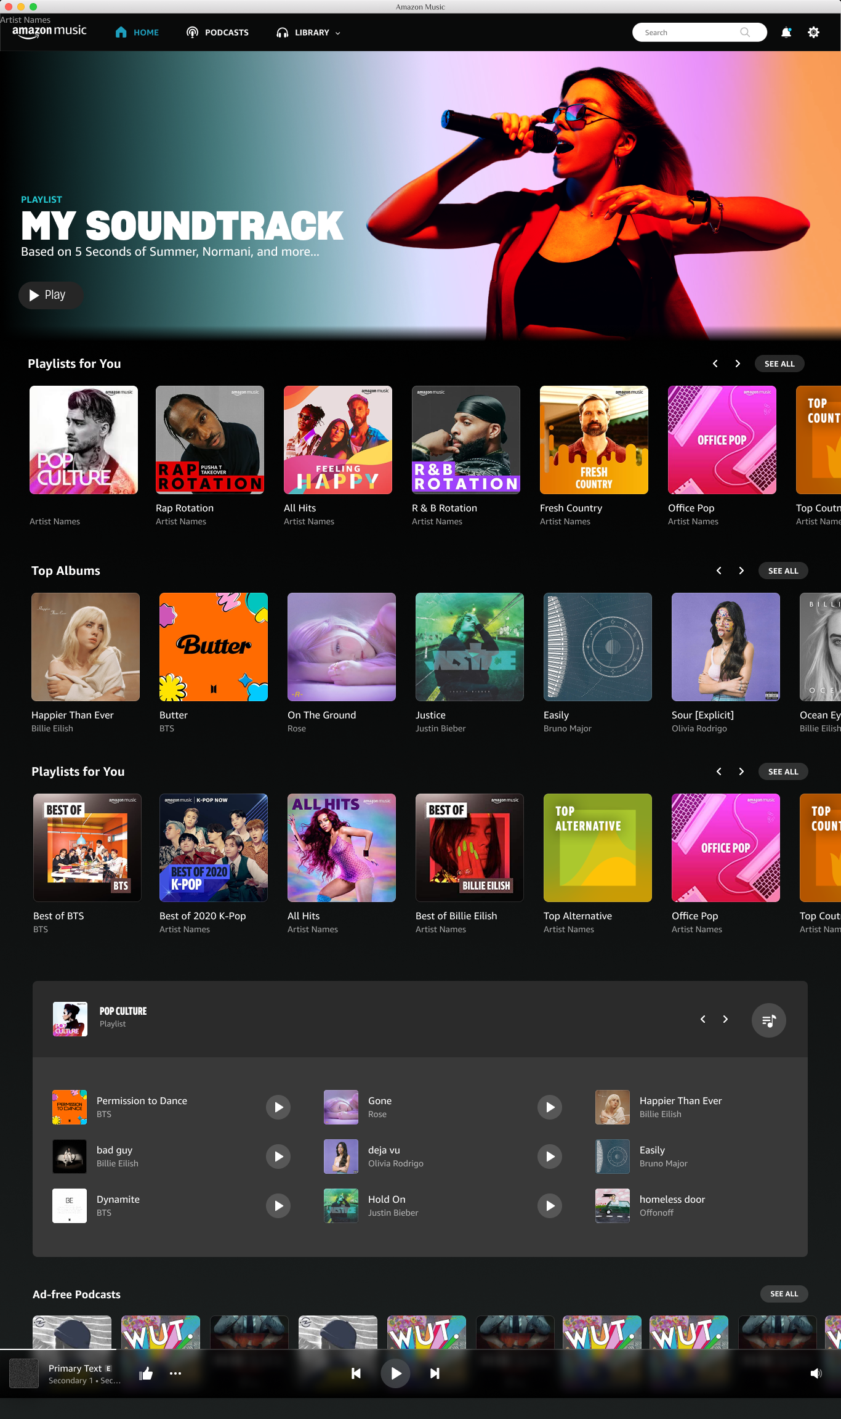Open the Pop Culture queue icon button
841x1419 pixels.
click(768, 1020)
